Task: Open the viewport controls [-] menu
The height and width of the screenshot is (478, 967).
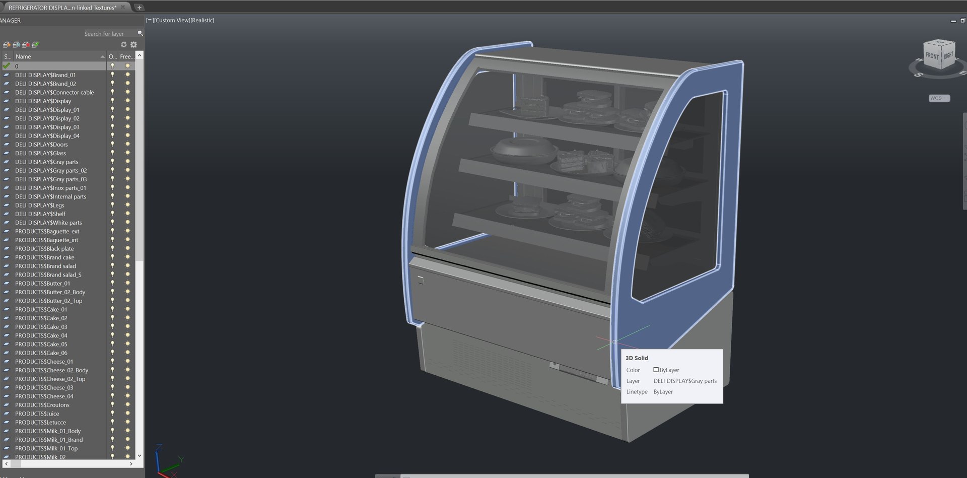Action: tap(150, 20)
